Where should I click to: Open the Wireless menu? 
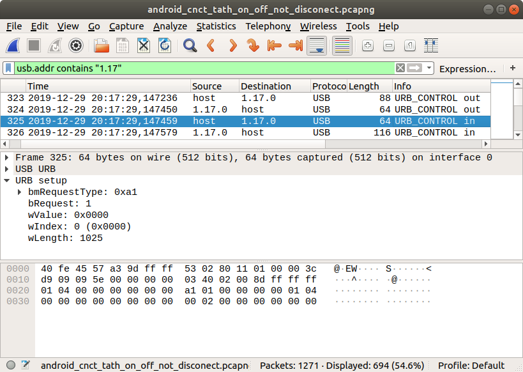[x=318, y=26]
